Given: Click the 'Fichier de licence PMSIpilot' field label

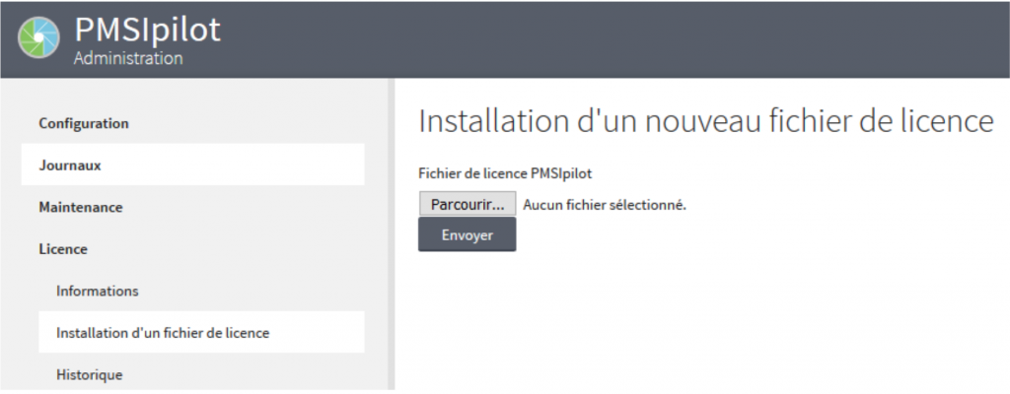Looking at the screenshot, I should click(x=505, y=173).
